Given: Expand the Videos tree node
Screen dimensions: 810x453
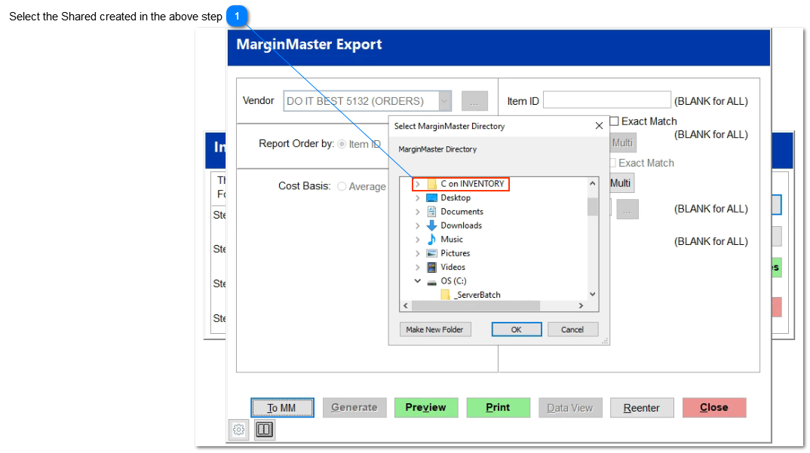Looking at the screenshot, I should coord(417,267).
